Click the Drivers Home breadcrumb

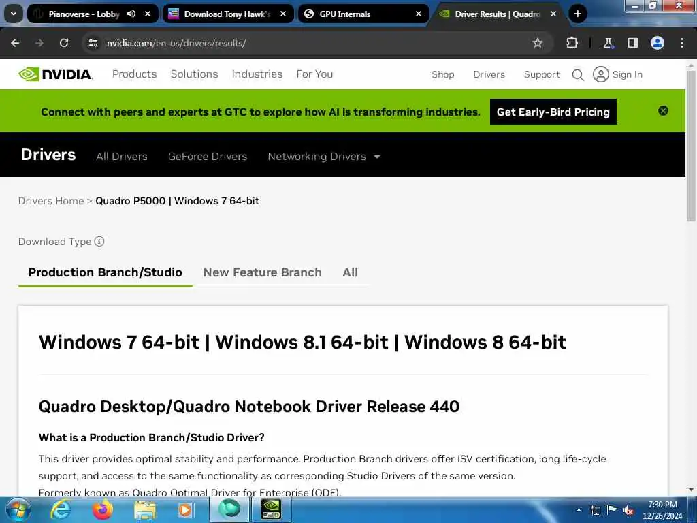pyautogui.click(x=50, y=201)
